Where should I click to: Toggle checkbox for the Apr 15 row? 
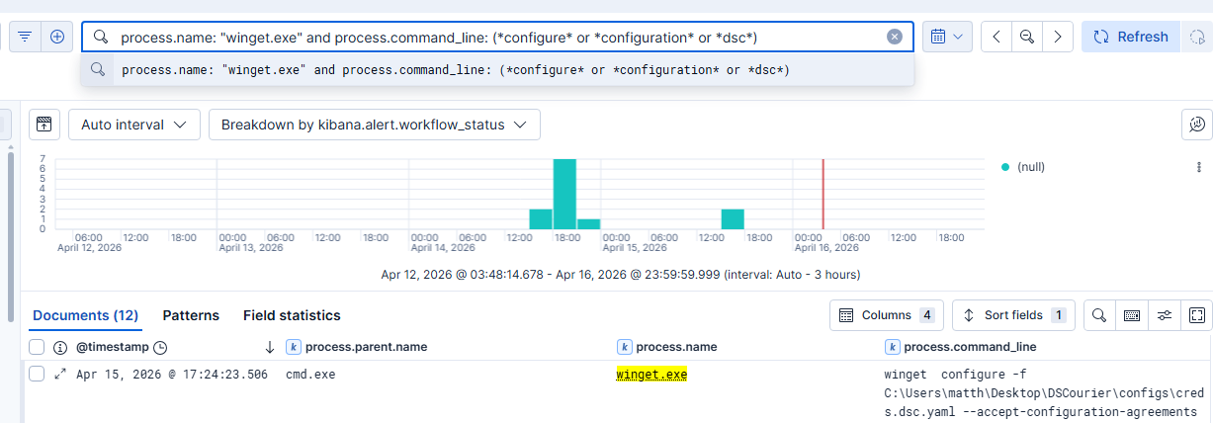point(37,374)
